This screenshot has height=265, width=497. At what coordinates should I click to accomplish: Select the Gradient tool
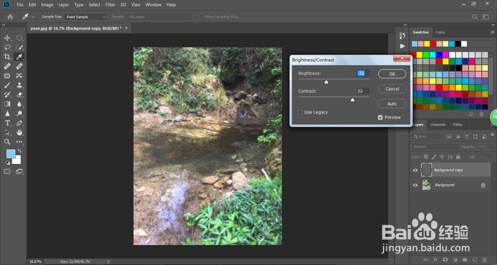coord(7,104)
